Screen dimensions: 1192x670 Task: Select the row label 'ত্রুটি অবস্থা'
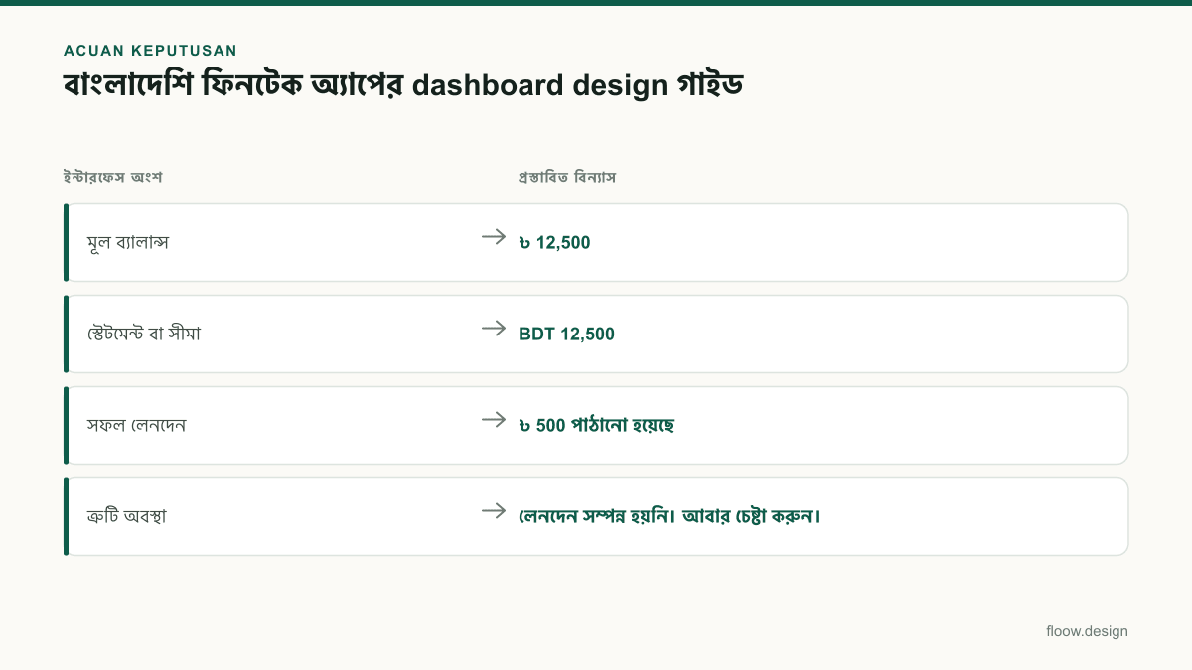127,516
